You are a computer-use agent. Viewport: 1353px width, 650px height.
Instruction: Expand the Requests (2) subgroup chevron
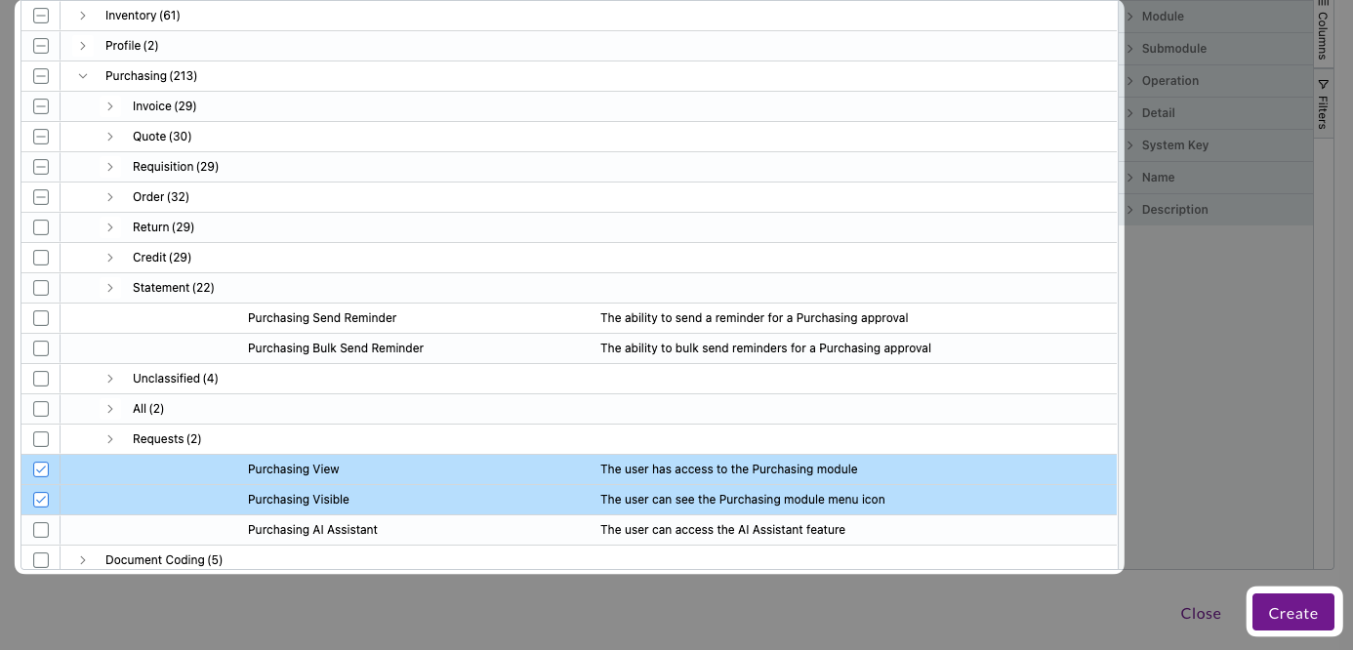point(110,439)
